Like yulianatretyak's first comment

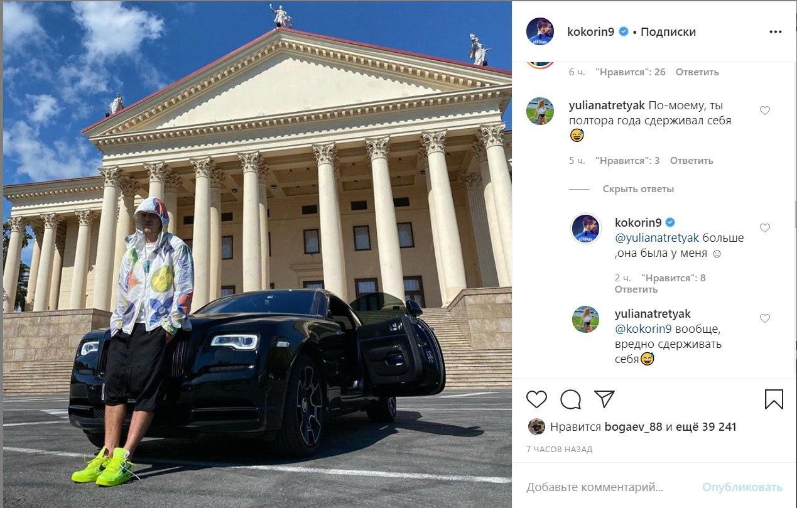765,111
